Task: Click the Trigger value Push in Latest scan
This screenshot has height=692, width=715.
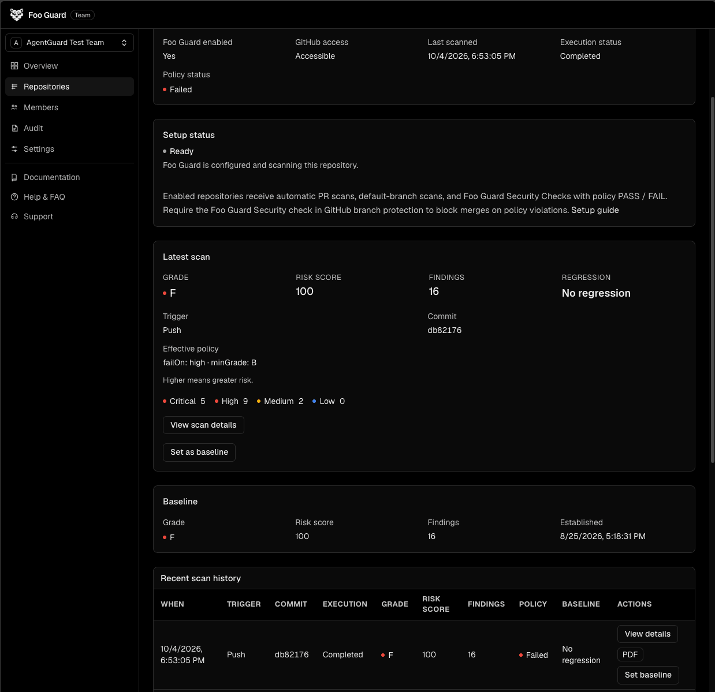Action: tap(172, 330)
